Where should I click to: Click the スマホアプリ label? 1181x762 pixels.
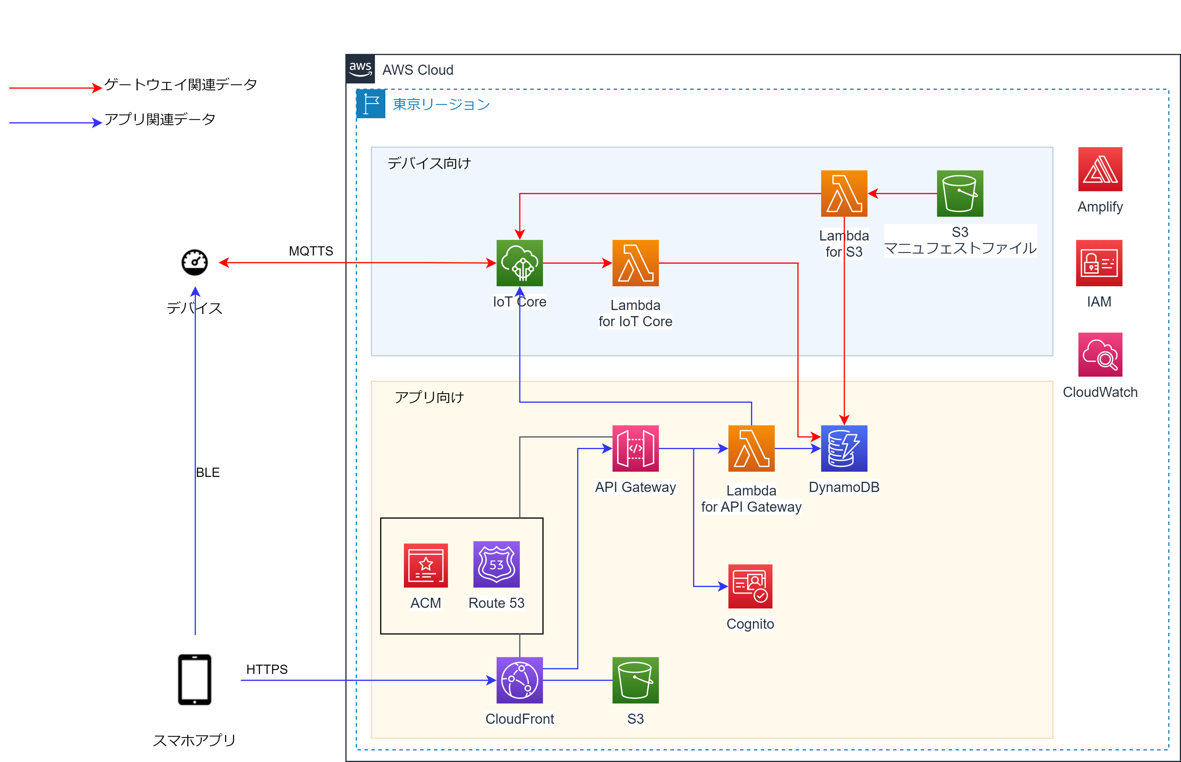[194, 741]
